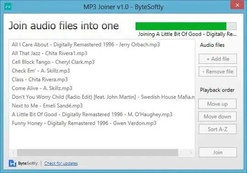Click the Move up button

coord(217,104)
